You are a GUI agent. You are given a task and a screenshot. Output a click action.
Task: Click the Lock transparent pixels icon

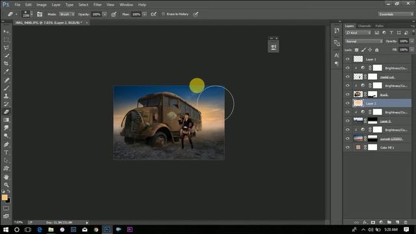[x=357, y=50]
